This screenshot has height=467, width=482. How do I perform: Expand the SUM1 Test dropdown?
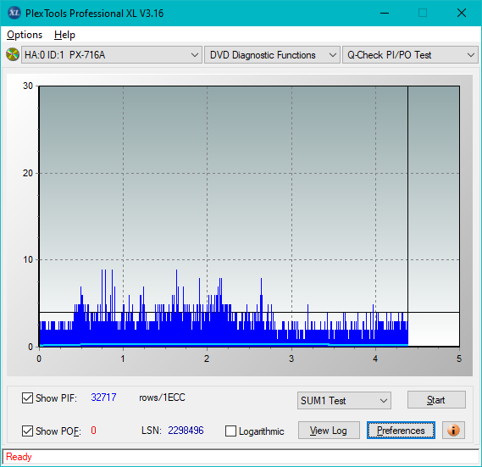(344, 401)
